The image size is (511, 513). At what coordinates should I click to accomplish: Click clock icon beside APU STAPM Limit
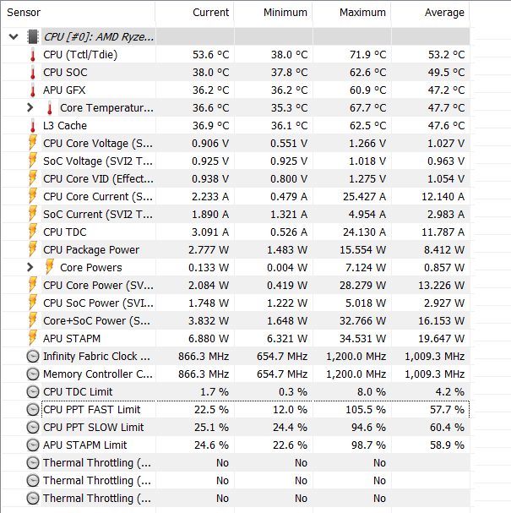33,445
